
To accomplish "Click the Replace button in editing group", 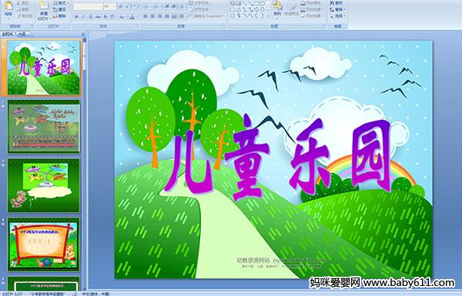I will pyautogui.click(x=336, y=10).
